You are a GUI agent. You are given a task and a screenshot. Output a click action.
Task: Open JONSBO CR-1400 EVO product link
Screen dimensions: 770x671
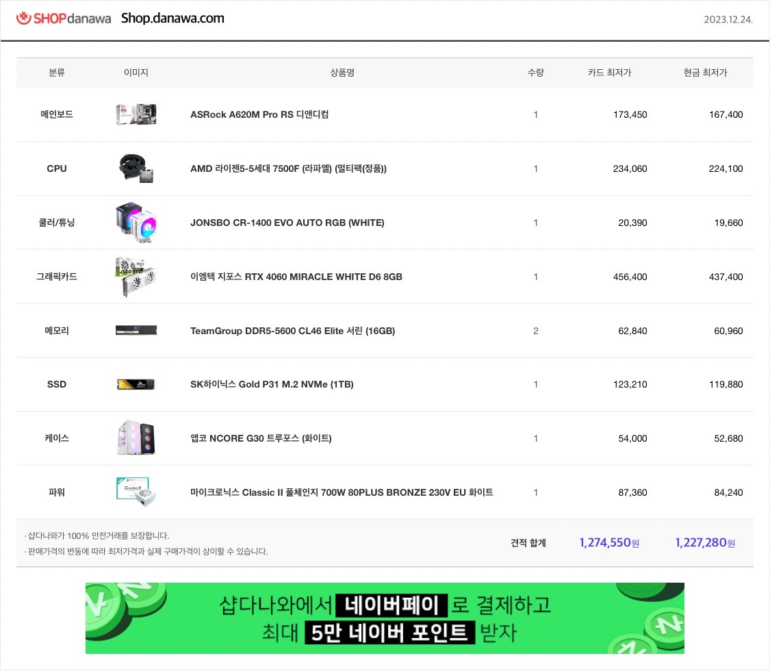(x=287, y=223)
